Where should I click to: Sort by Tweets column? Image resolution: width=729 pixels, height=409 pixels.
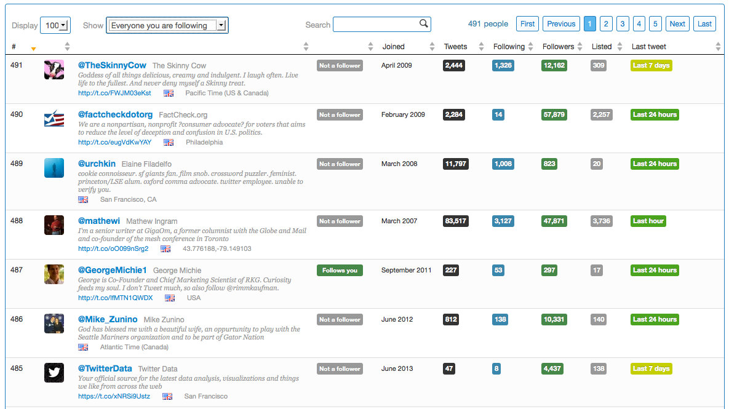click(481, 47)
